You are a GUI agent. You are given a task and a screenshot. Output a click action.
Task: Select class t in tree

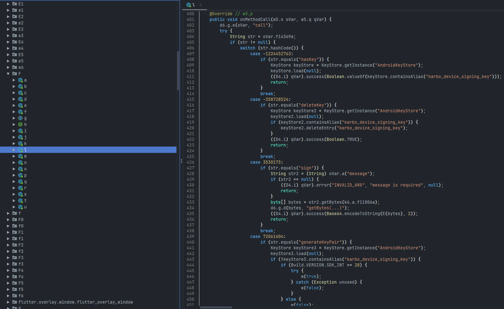(x=25, y=201)
